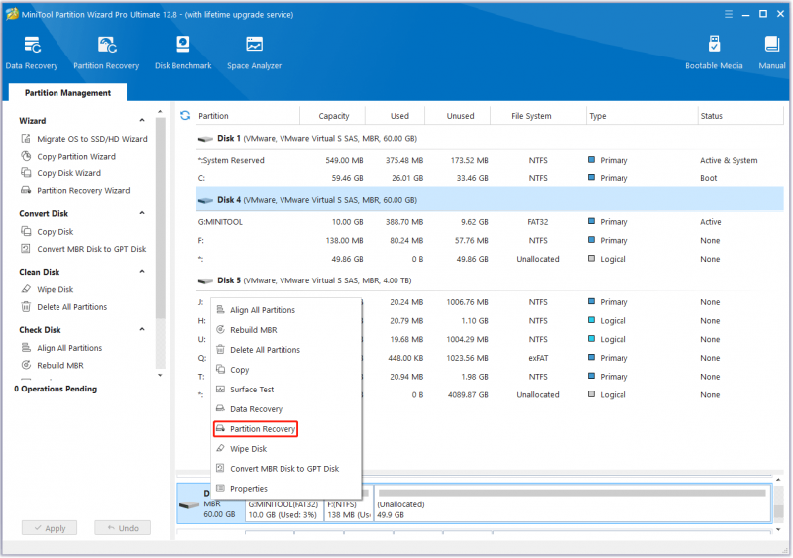Screen dimensions: 793x558
Task: Click sidebar scrollbar up arrow
Action: 160,112
